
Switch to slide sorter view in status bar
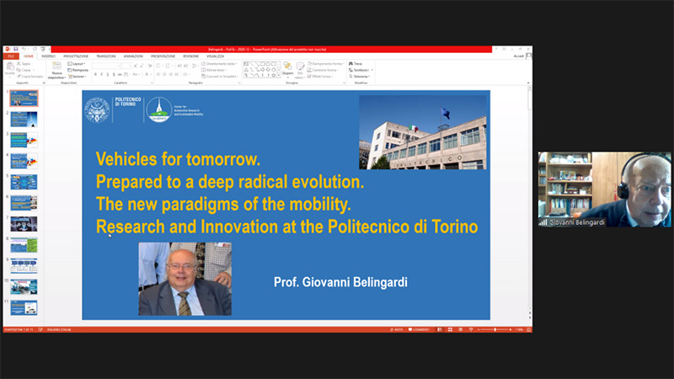[450, 329]
